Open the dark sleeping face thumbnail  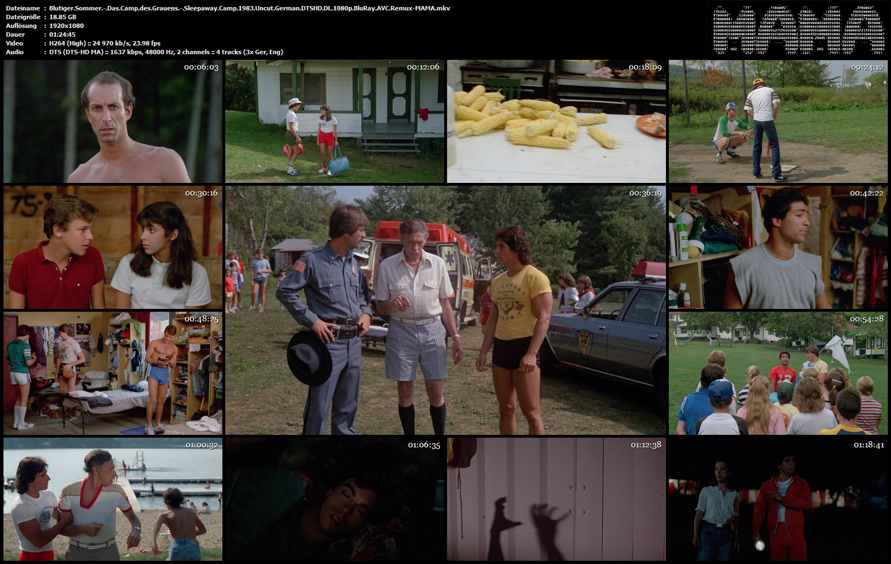click(335, 499)
